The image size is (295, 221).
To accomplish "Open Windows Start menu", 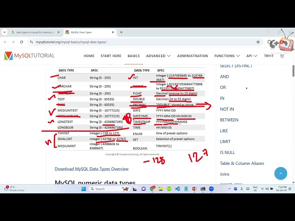I will point(84,189).
